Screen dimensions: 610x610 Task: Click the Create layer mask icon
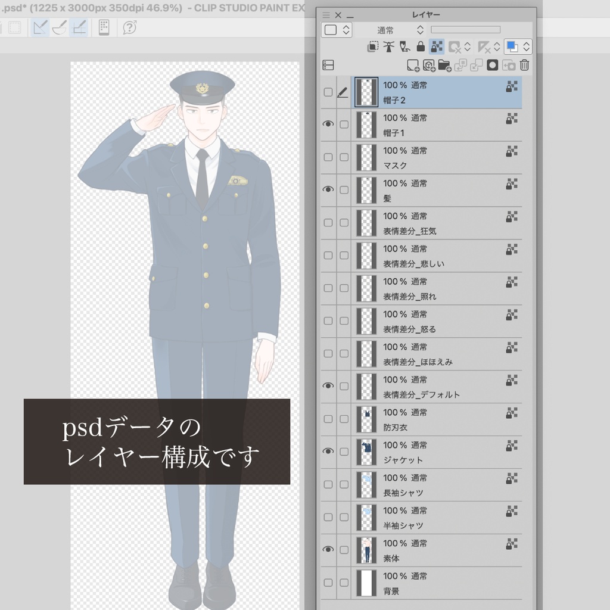491,66
